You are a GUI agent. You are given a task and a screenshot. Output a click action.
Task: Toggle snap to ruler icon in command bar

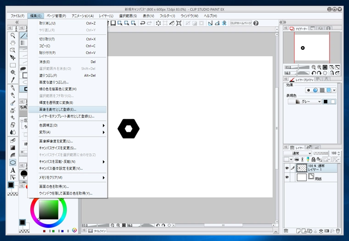click(210, 23)
